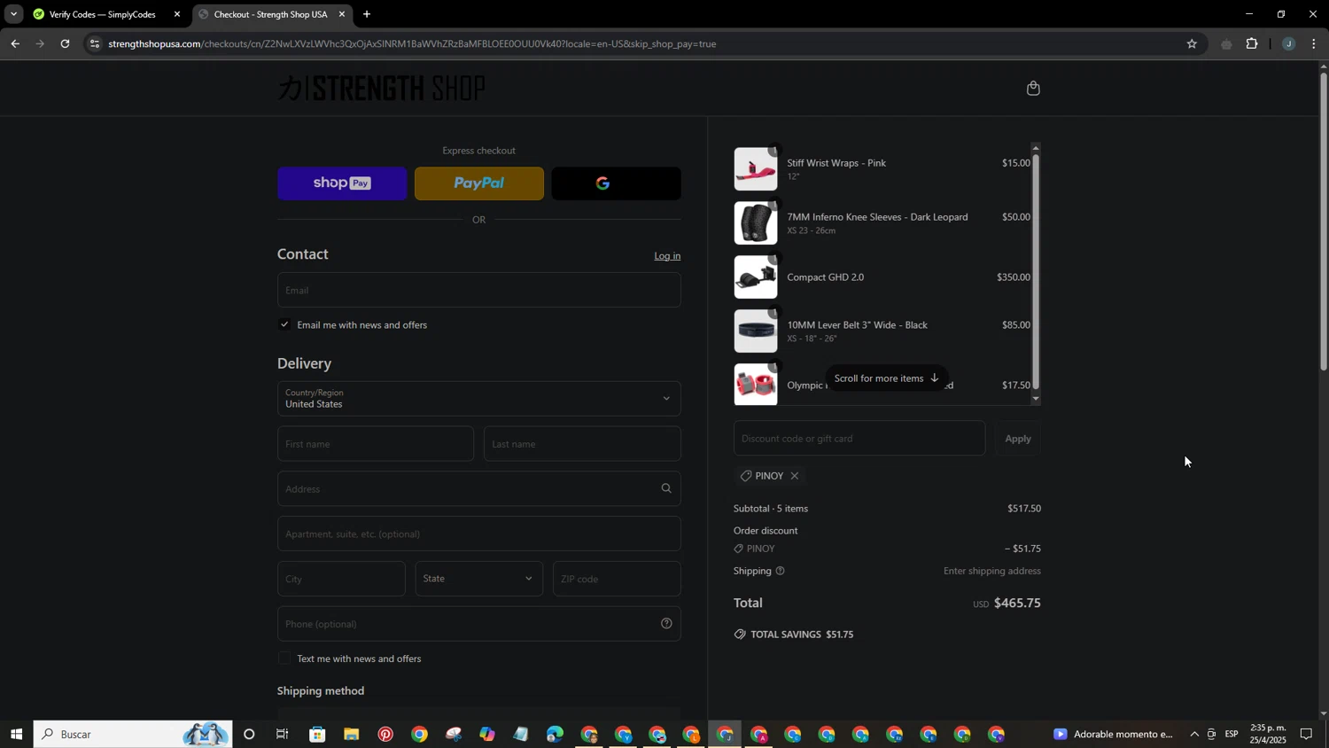The height and width of the screenshot is (748, 1329).
Task: Check Text me with news and offers
Action: (x=284, y=658)
